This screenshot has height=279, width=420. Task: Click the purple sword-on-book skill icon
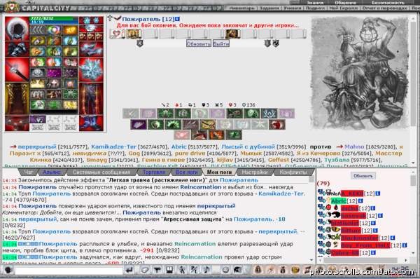pos(138,125)
